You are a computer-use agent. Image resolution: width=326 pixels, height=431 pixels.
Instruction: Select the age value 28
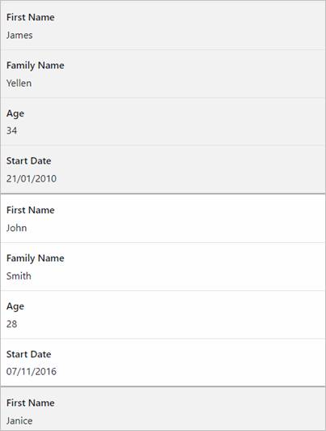click(x=12, y=324)
